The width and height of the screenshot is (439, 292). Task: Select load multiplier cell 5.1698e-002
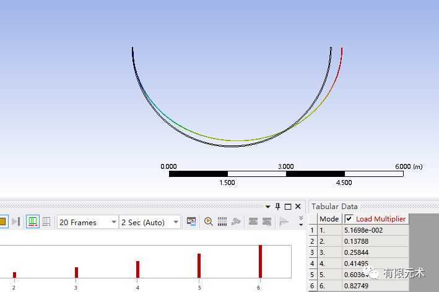point(375,230)
